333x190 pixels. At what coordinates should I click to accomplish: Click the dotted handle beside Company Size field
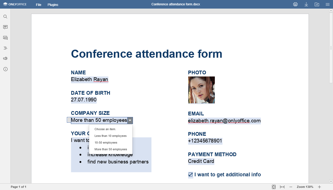(69, 120)
